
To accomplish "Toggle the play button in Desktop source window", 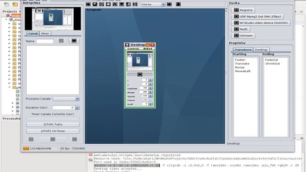I will pos(140,75).
